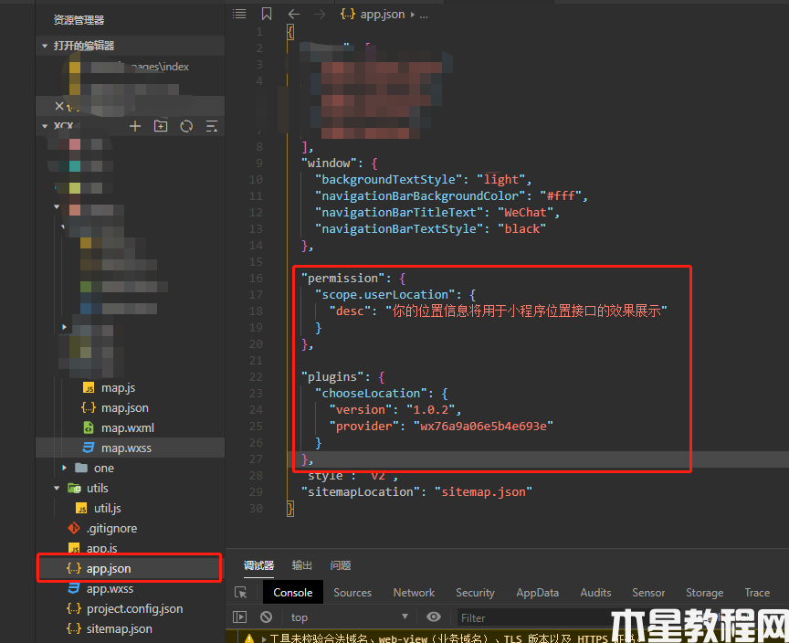Image resolution: width=789 pixels, height=643 pixels.
Task: Switch to the 问题 tab
Action: click(341, 565)
